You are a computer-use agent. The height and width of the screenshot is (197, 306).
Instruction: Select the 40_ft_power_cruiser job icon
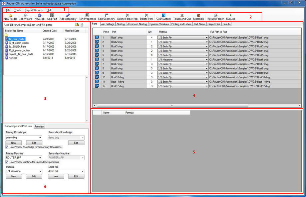coord(6,50)
